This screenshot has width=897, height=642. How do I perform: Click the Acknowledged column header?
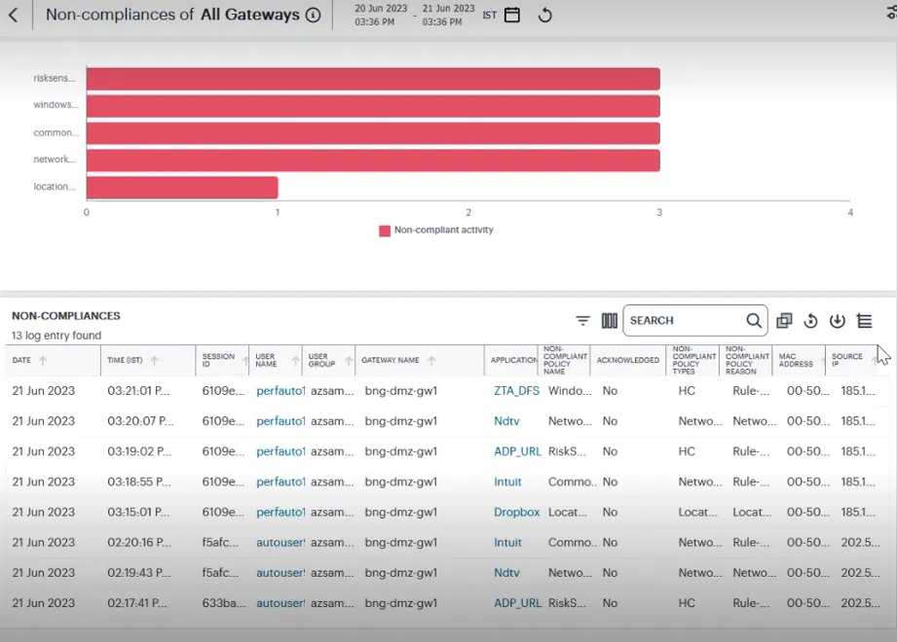(x=627, y=361)
